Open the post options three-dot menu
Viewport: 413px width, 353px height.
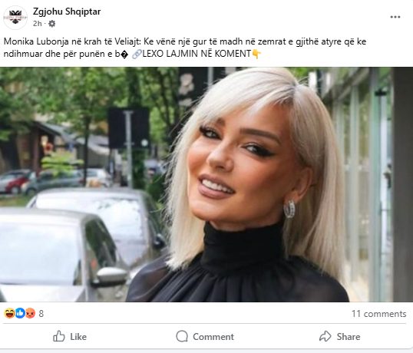click(x=395, y=17)
